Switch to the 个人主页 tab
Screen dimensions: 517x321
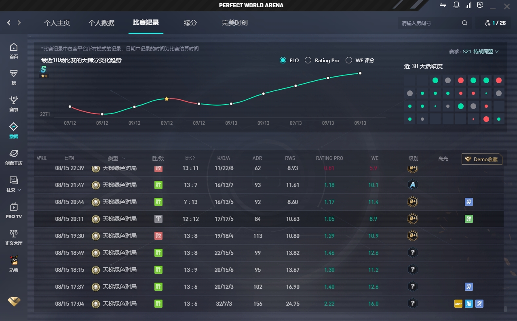pyautogui.click(x=57, y=23)
